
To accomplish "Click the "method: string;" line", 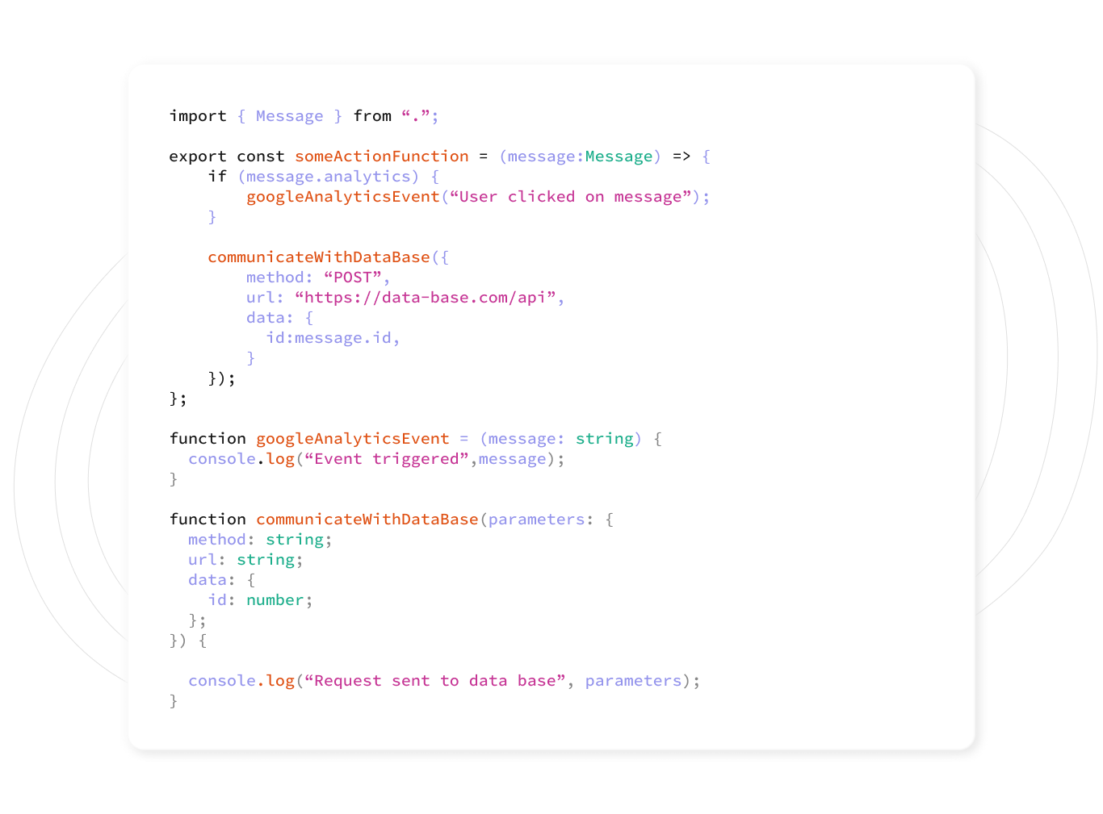I will (x=261, y=540).
